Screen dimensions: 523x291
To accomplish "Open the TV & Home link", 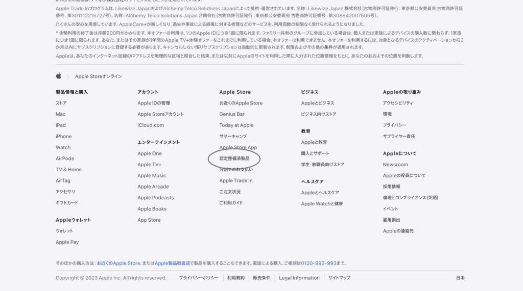I will click(69, 169).
